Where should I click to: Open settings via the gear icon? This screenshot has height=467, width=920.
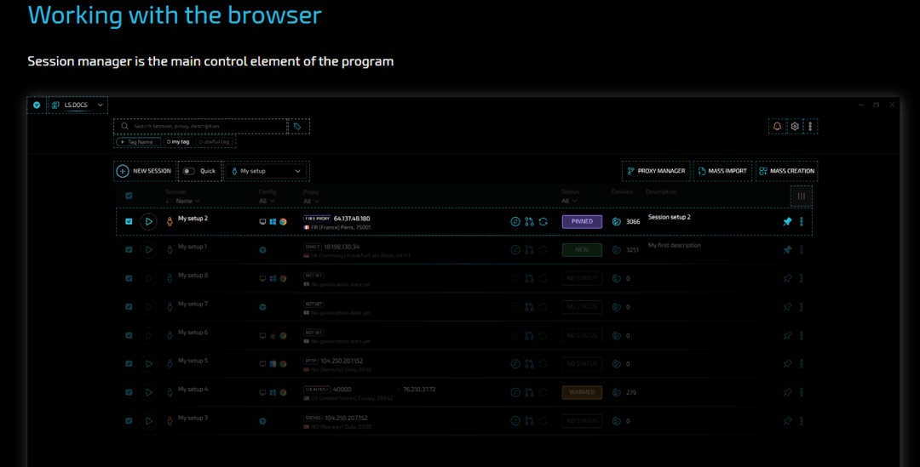(795, 126)
